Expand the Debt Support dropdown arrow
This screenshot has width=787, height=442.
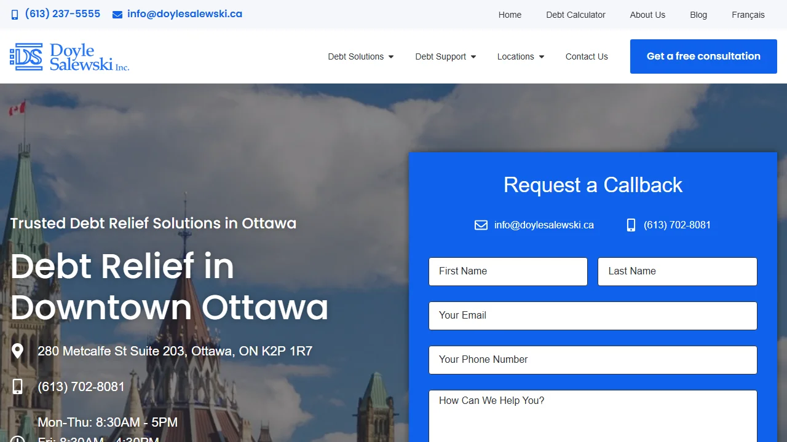pos(473,57)
